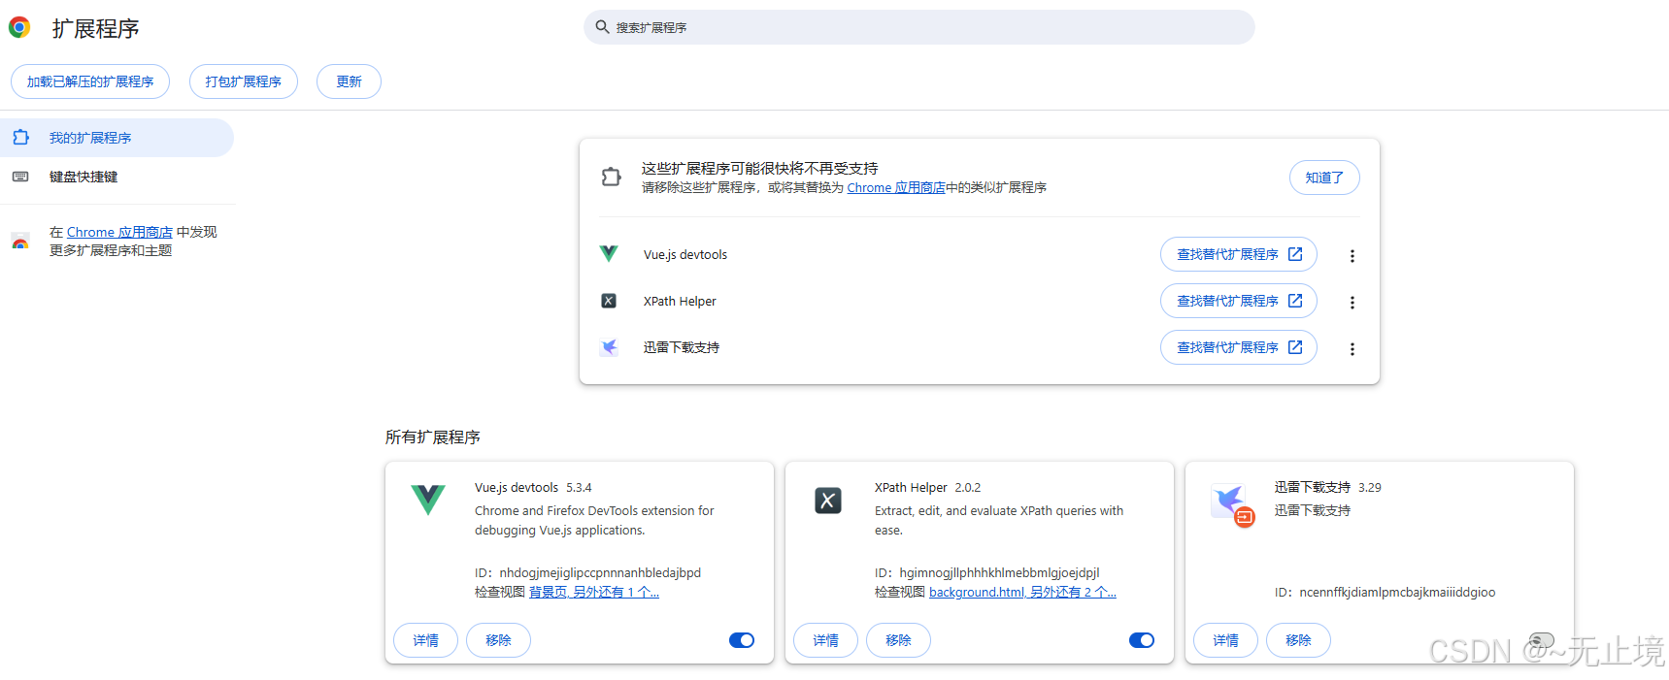Image resolution: width=1669 pixels, height=680 pixels.
Task: Open background.html inspect link for XPath Helper
Action: (x=1022, y=592)
